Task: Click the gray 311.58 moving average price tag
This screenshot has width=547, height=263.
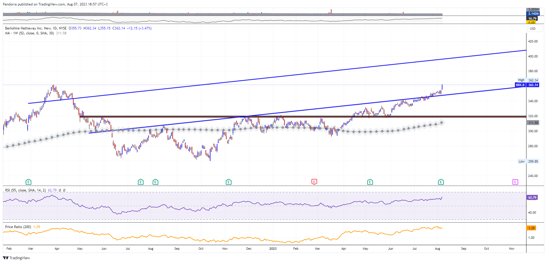Action: pos(533,123)
